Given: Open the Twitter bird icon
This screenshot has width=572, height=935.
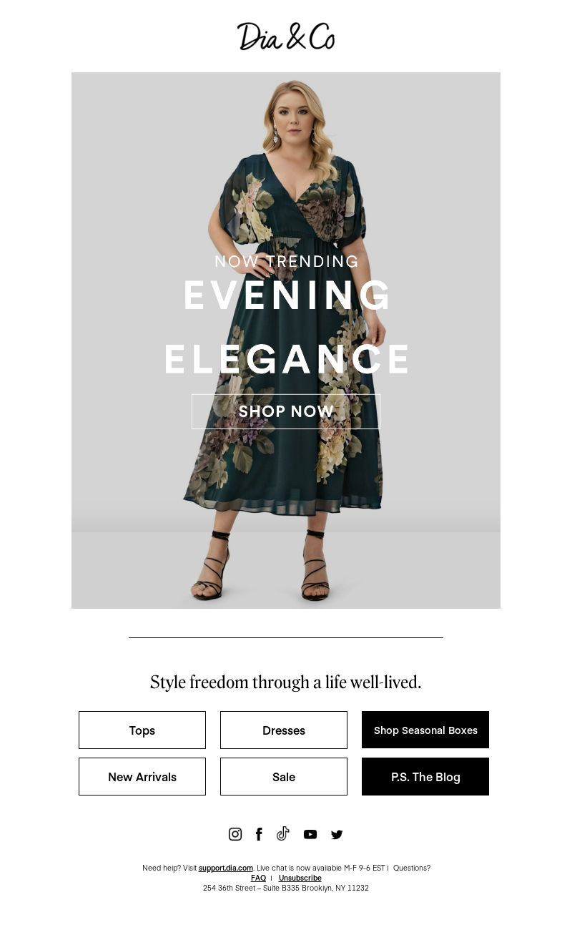Looking at the screenshot, I should point(337,834).
